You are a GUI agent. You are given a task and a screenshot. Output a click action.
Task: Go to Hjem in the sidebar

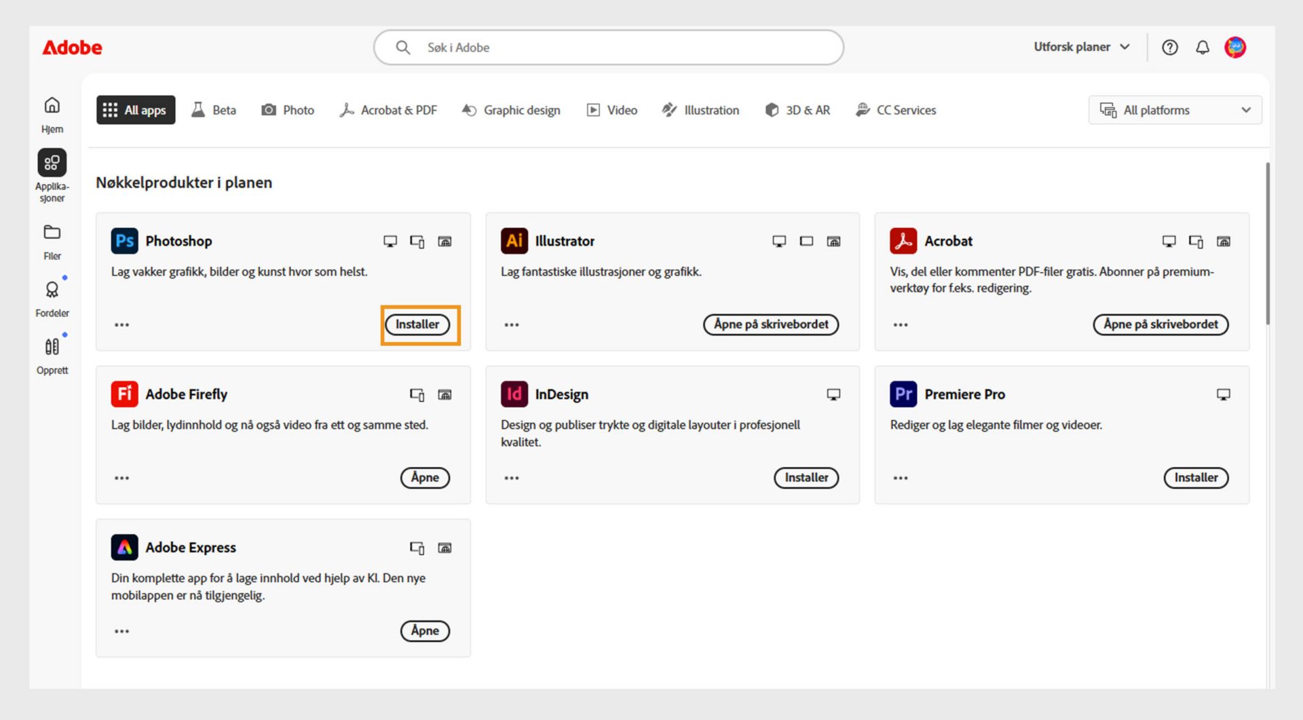52,114
